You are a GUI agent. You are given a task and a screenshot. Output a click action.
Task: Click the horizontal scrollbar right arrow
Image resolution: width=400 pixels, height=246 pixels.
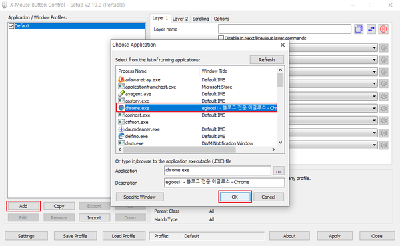(273, 149)
